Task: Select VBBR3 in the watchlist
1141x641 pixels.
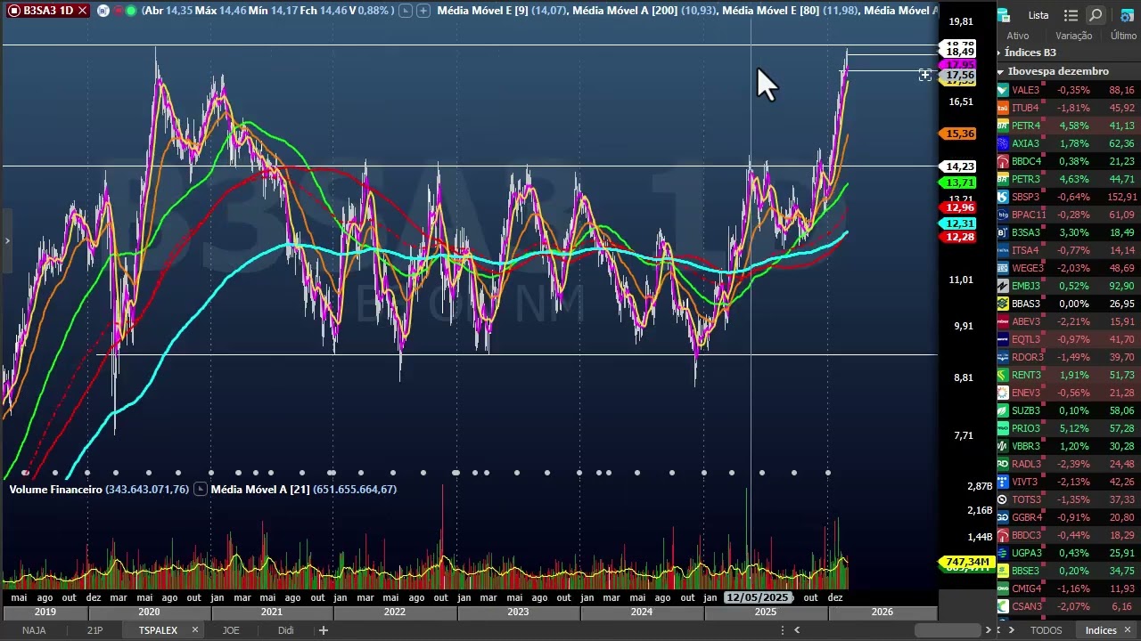Action: click(1068, 446)
